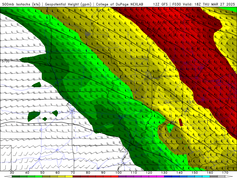This screenshot has width=237, height=178.
Task: Pick the 170 label on the isotach legend
Action: pyautogui.click(x=225, y=173)
